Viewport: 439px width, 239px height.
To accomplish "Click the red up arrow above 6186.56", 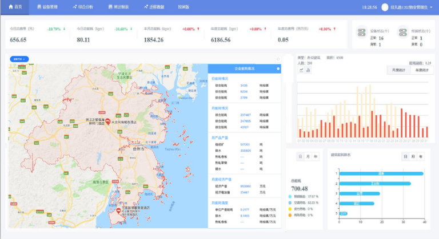I will [x=265, y=29].
